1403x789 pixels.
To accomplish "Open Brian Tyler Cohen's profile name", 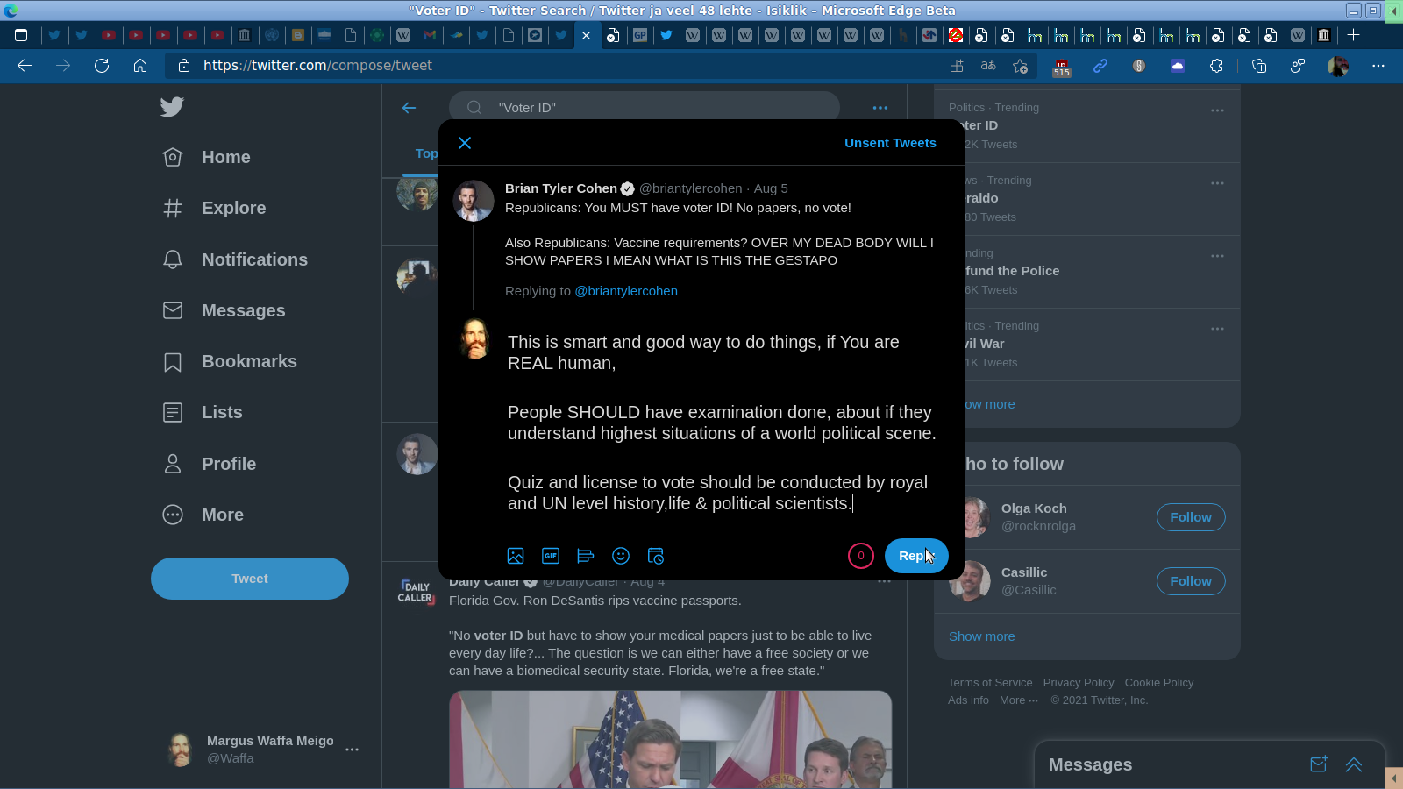I will pyautogui.click(x=561, y=188).
